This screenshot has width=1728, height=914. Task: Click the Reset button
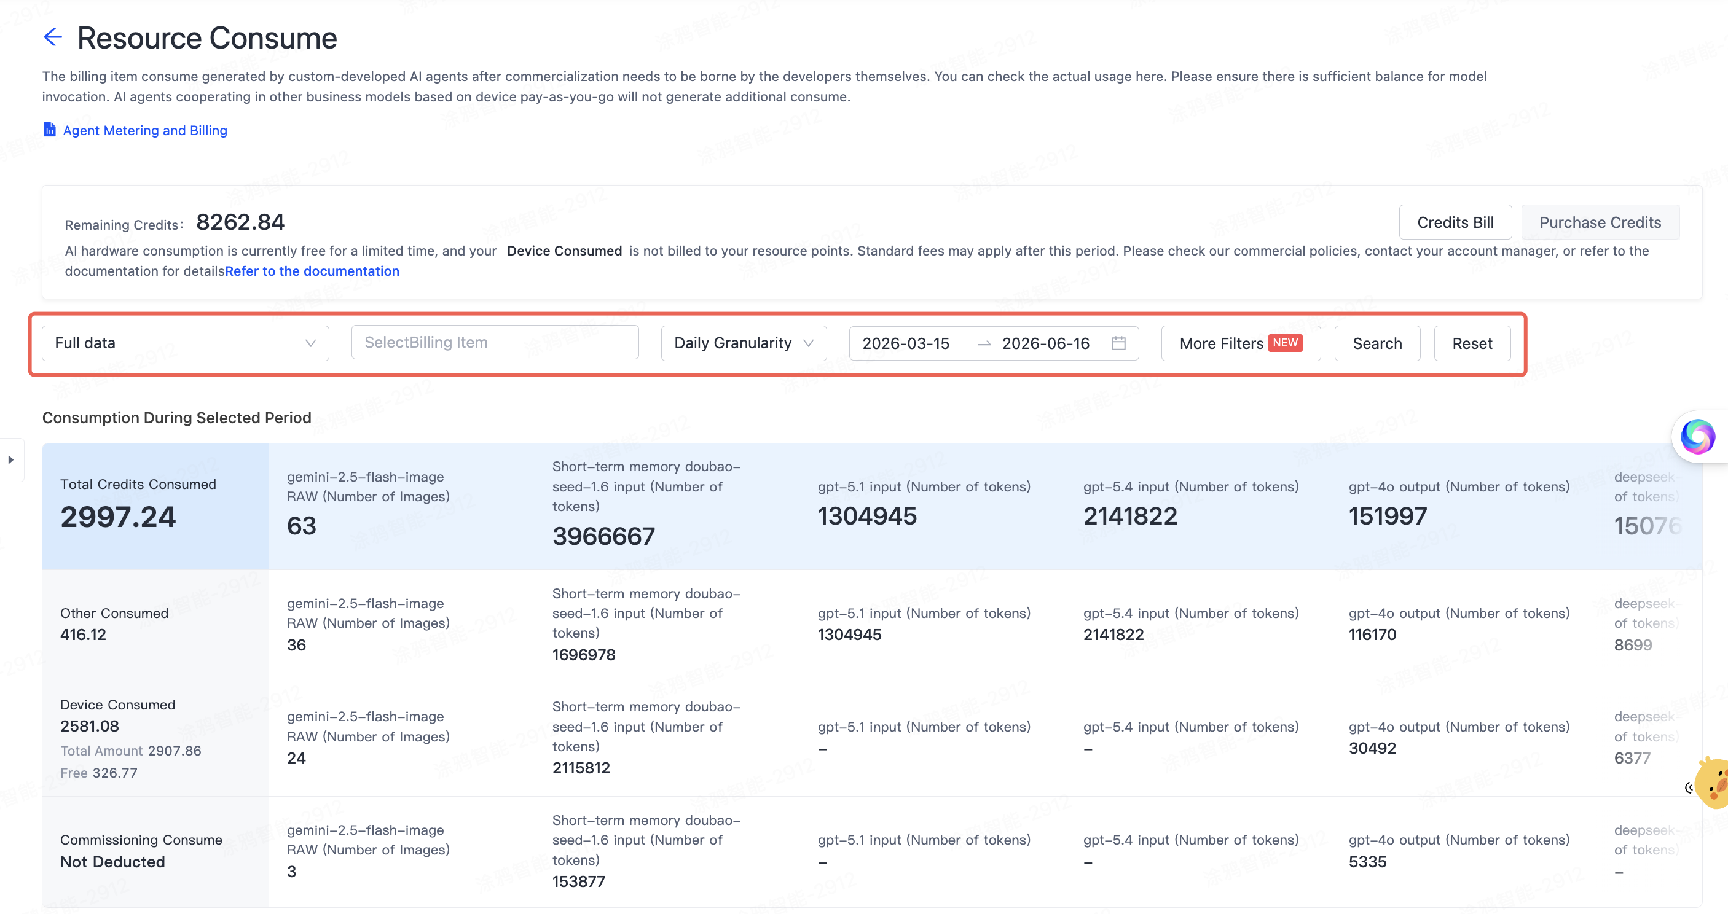pyautogui.click(x=1472, y=343)
